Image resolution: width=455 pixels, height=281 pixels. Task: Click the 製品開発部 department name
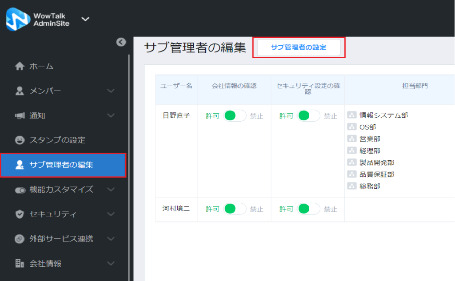(377, 162)
